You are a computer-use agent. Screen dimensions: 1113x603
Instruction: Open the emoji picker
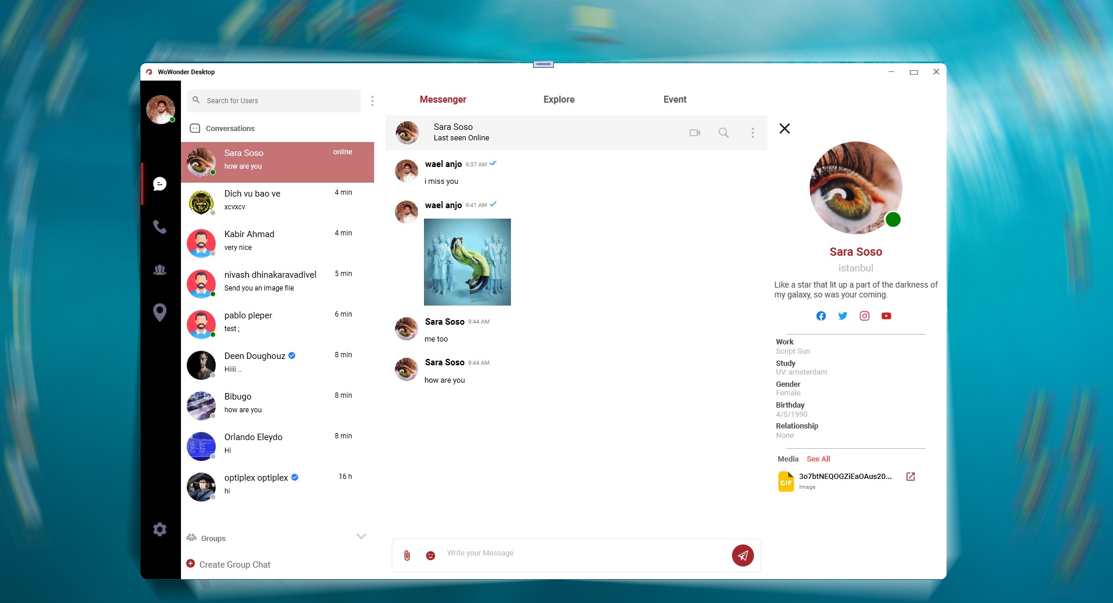430,555
